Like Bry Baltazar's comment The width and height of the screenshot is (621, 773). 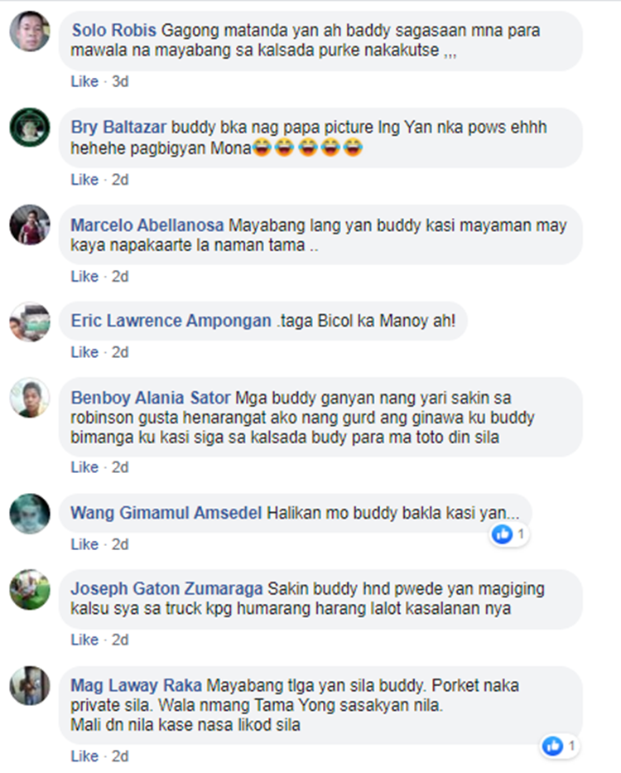[84, 180]
